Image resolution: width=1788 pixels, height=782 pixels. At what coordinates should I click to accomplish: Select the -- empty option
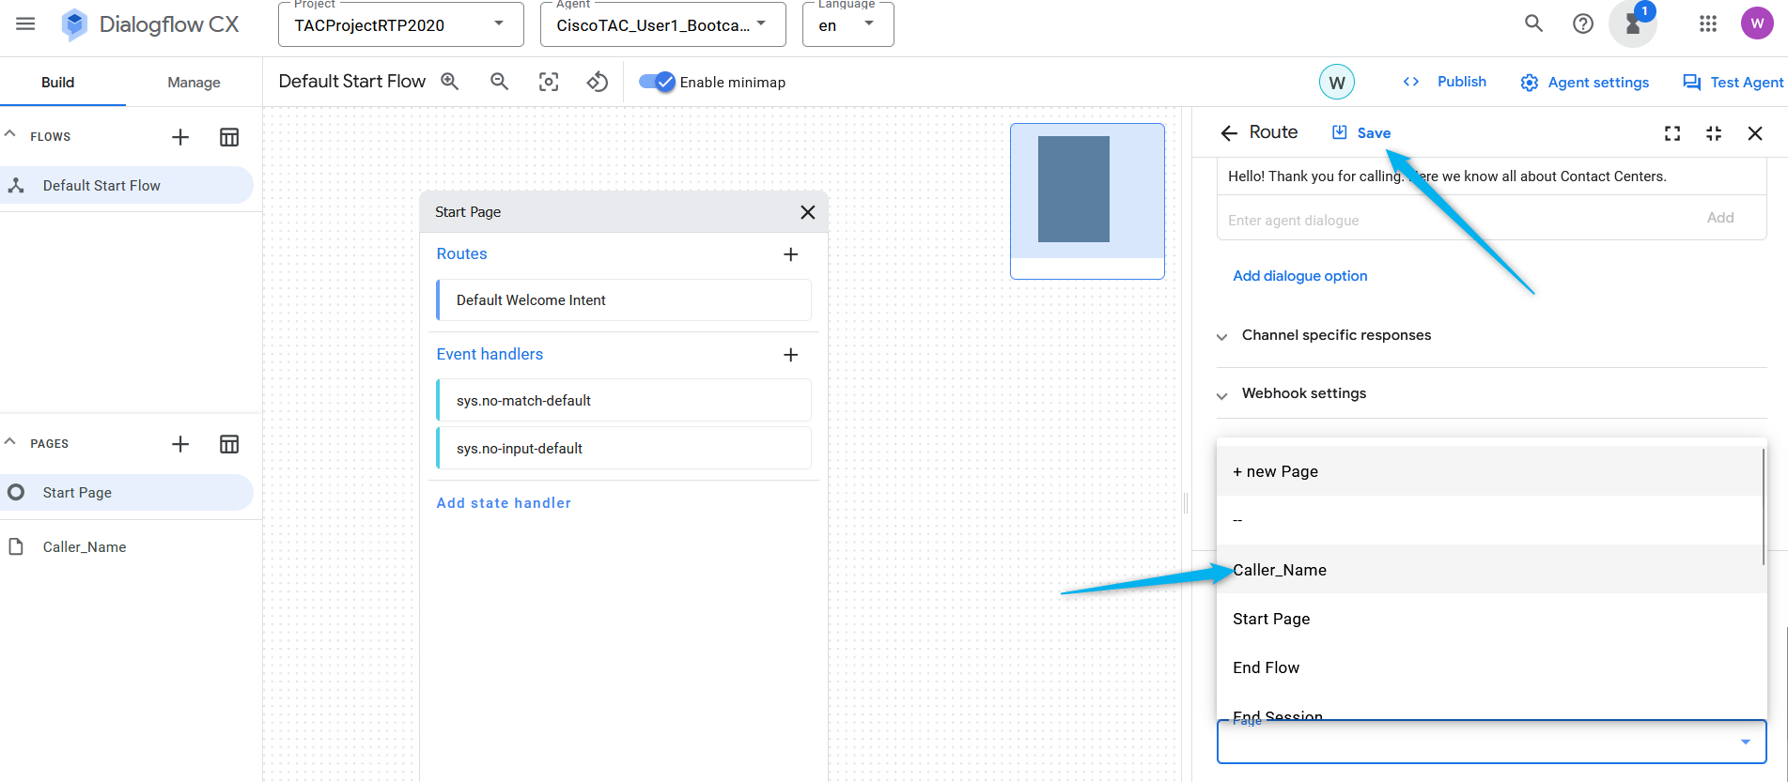click(x=1490, y=520)
